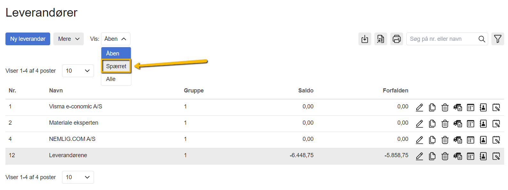Open the contacts icon for Visma e-conomic A/S

[x=483, y=107]
